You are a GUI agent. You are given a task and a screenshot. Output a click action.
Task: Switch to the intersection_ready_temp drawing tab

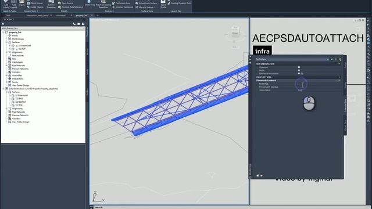tap(37, 16)
